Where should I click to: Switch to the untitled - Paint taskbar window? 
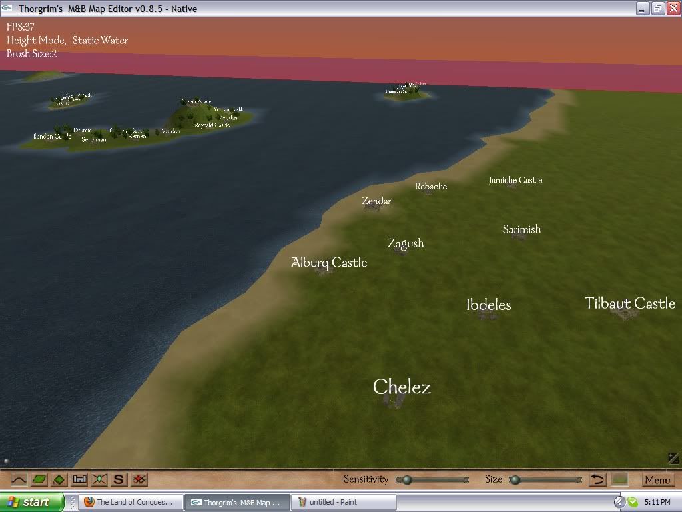(x=344, y=501)
